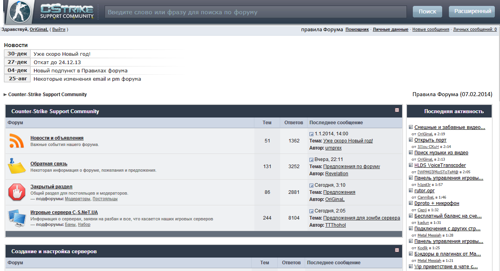Go to last post icon beside Сегодня, 3:10

point(311,186)
